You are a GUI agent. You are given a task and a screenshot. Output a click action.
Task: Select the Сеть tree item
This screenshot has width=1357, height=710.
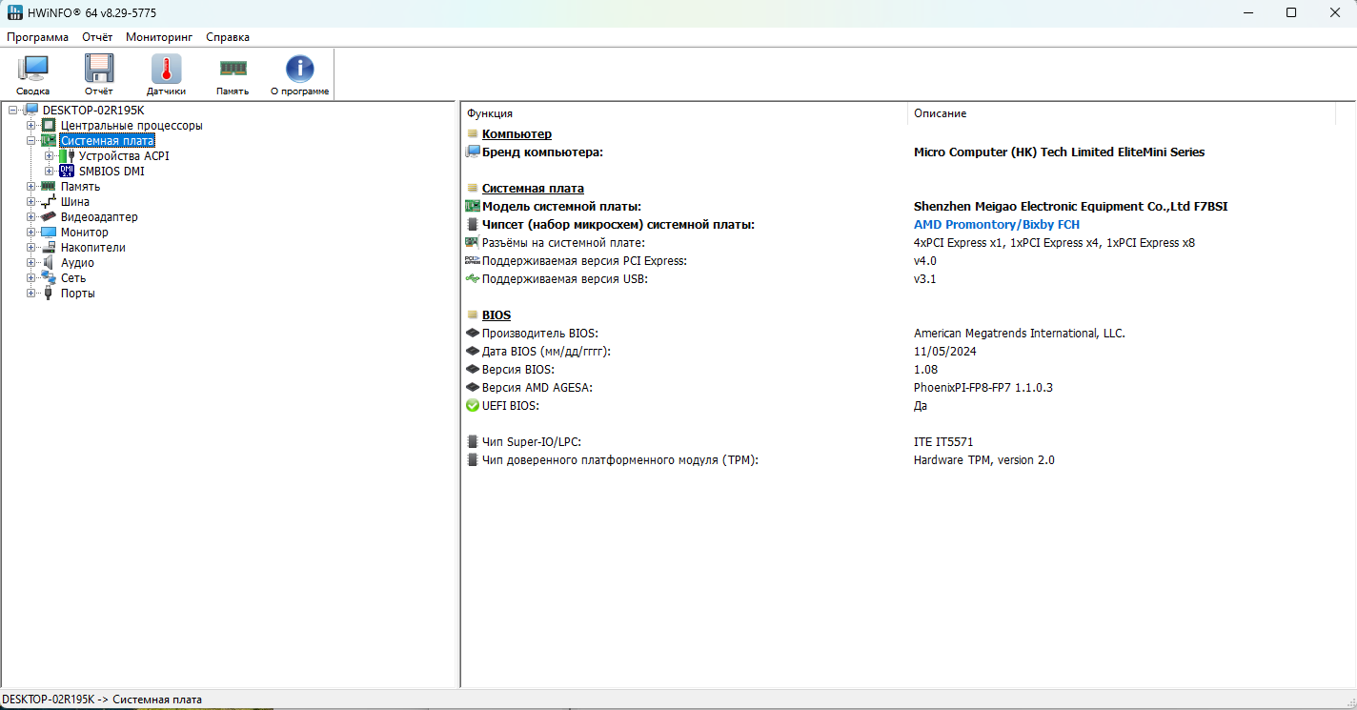pyautogui.click(x=73, y=278)
